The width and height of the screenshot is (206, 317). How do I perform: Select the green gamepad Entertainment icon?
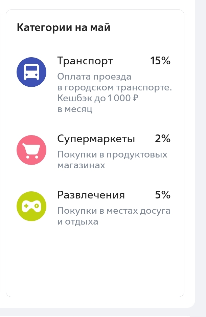[31, 206]
